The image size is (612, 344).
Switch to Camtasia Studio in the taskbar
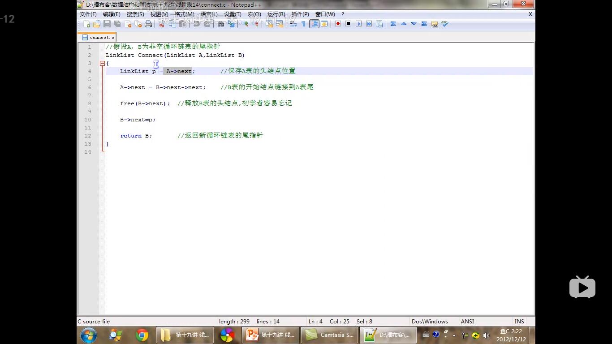(x=329, y=335)
